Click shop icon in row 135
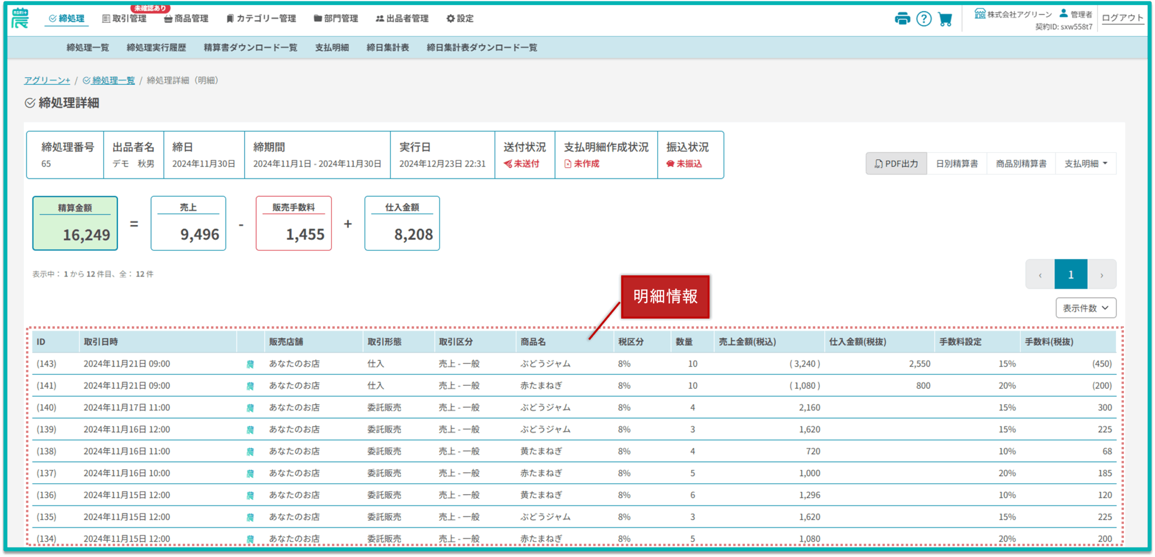 pos(250,518)
